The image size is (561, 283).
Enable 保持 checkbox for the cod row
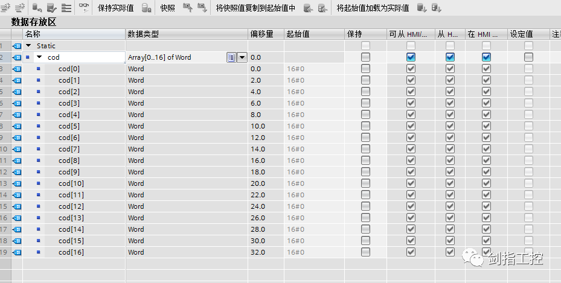coord(365,57)
